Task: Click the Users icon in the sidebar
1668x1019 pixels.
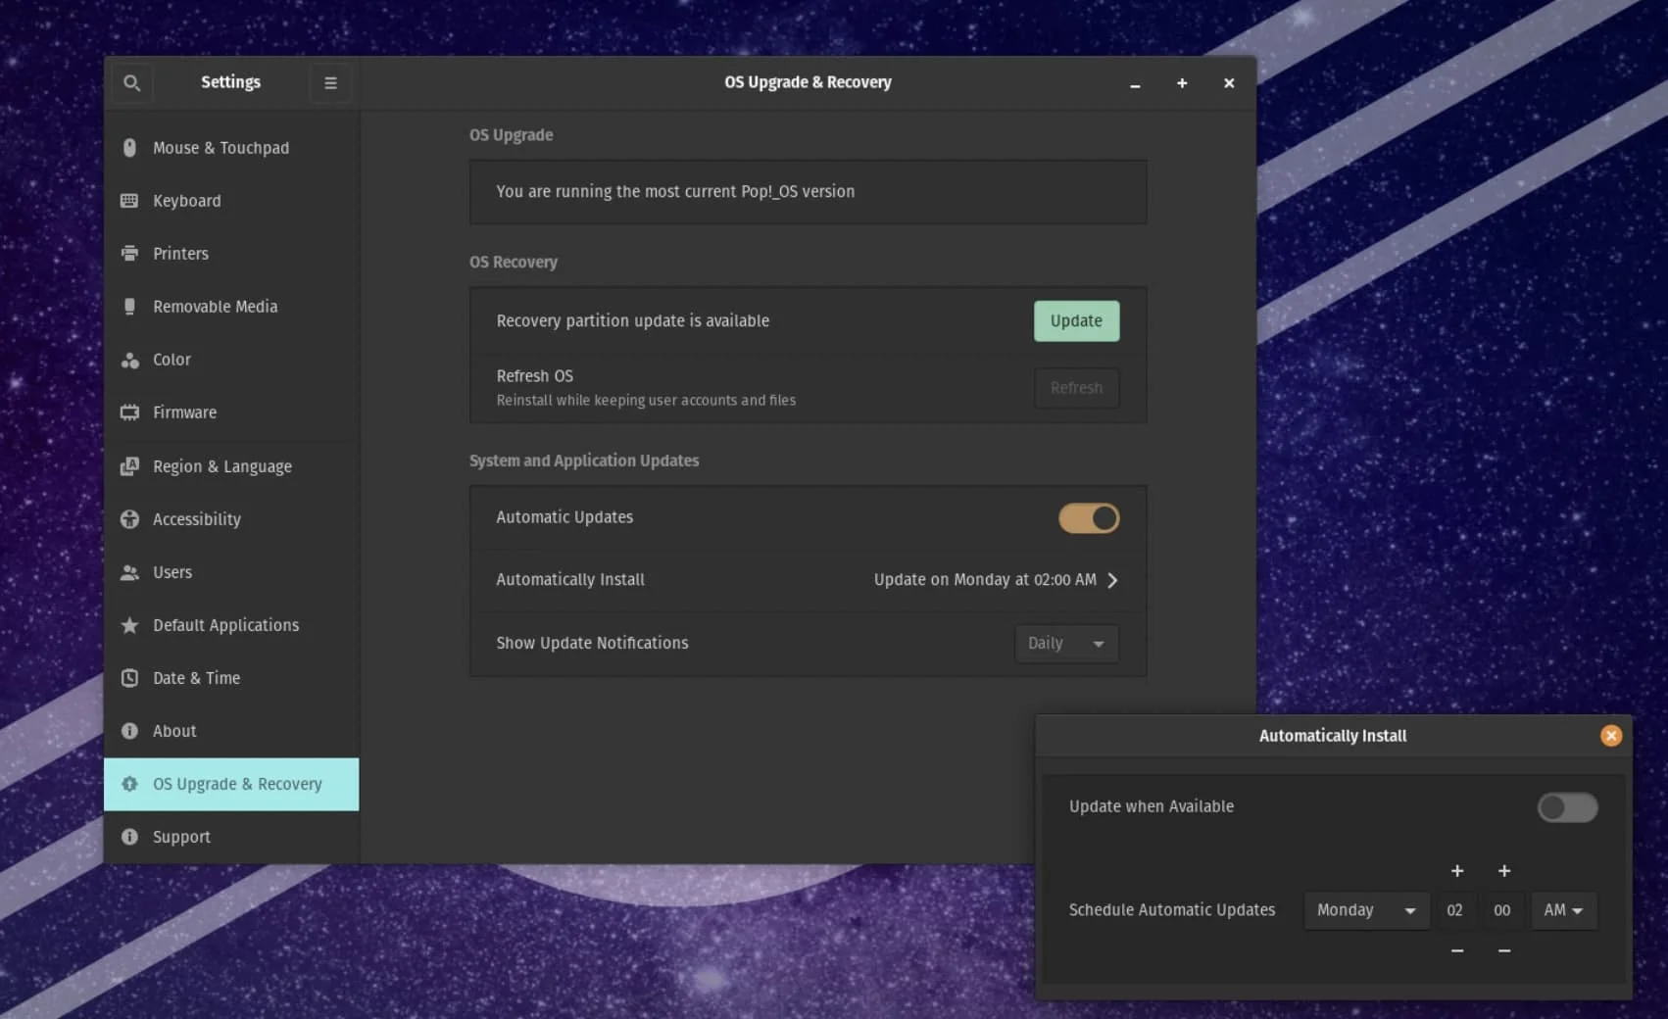Action: click(x=129, y=572)
